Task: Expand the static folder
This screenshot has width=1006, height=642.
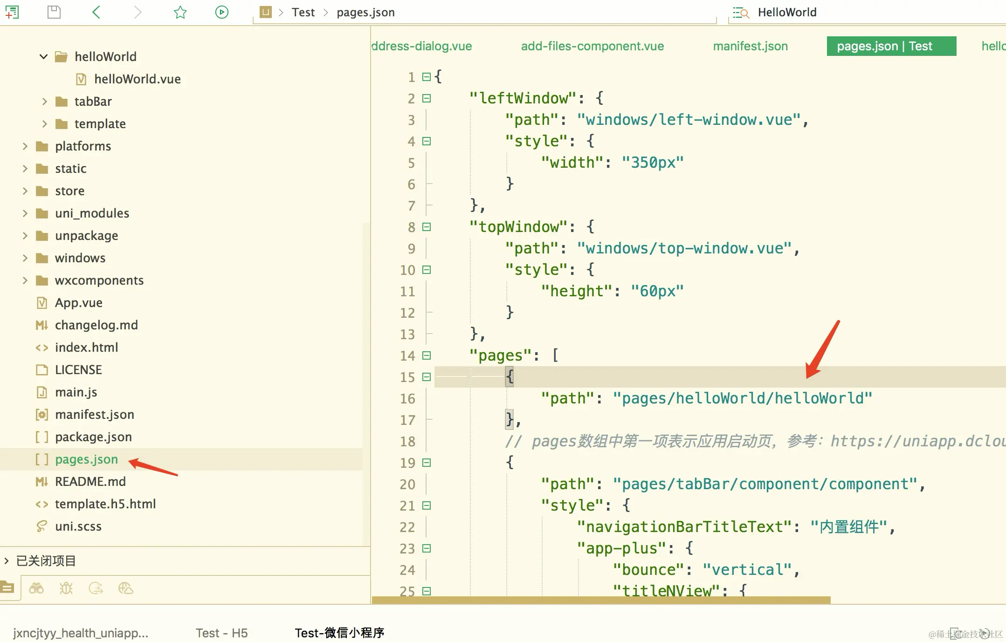Action: 25,169
